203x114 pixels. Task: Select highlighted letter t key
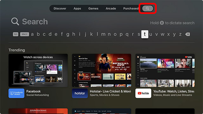point(145,34)
